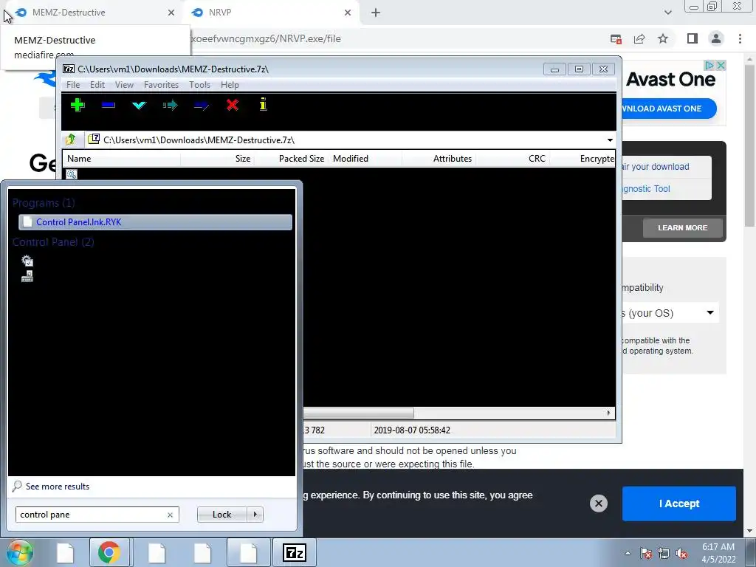Close the MEMZ-Destructive tab

(171, 13)
